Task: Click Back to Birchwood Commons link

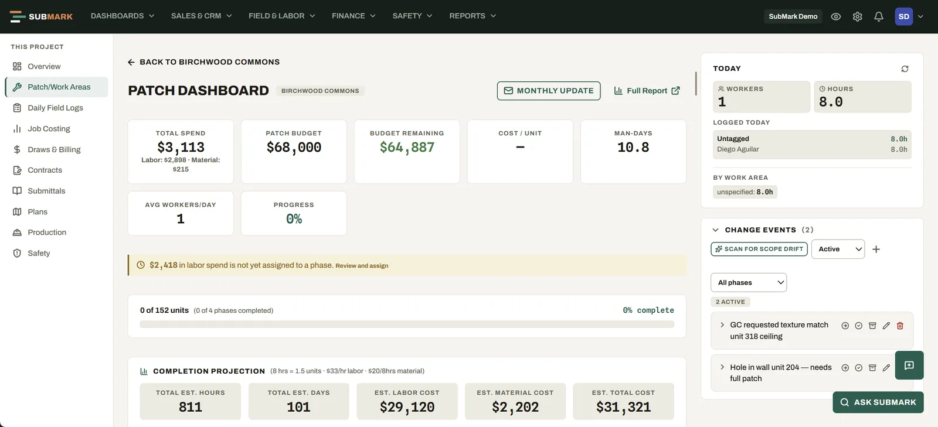Action: [x=203, y=62]
